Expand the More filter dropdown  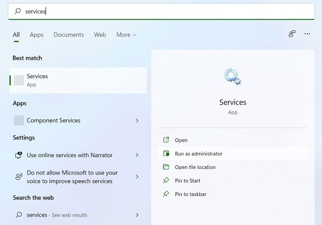(x=126, y=35)
